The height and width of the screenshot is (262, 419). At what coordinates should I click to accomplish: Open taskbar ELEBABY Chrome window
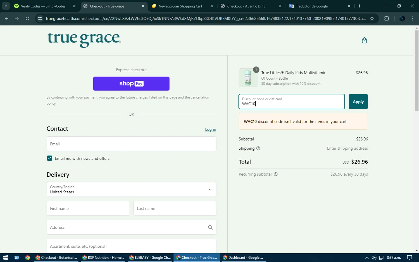pos(150,258)
